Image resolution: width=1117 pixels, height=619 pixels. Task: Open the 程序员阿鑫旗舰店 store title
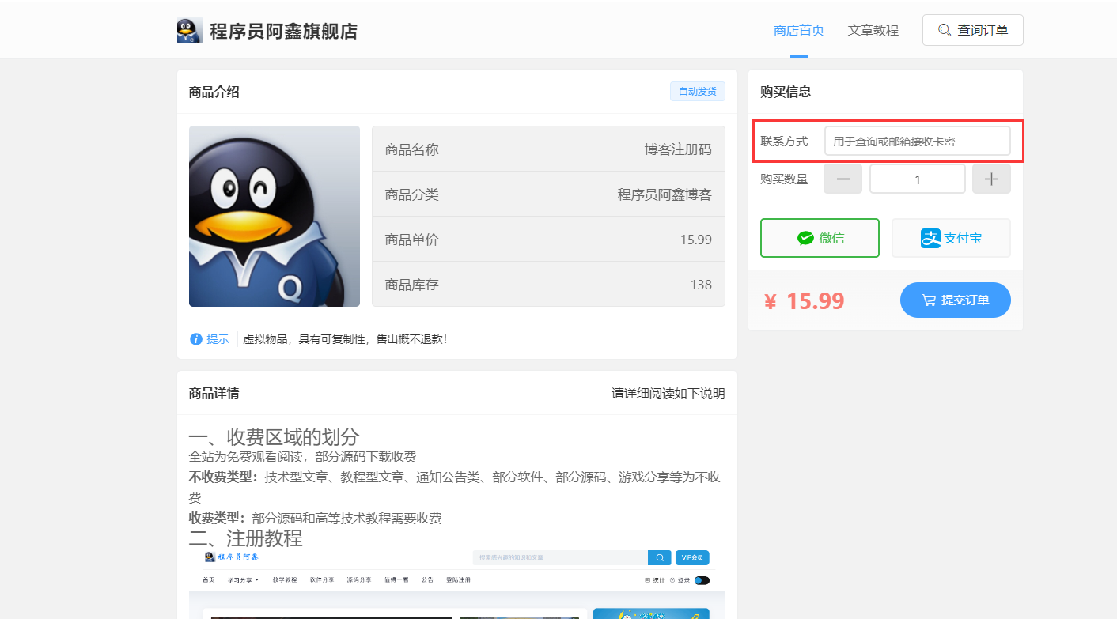283,31
